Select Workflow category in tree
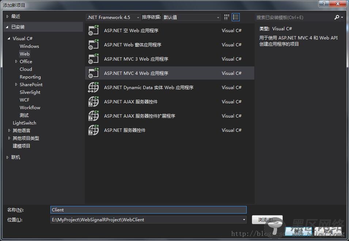The width and height of the screenshot is (349, 241). click(30, 108)
